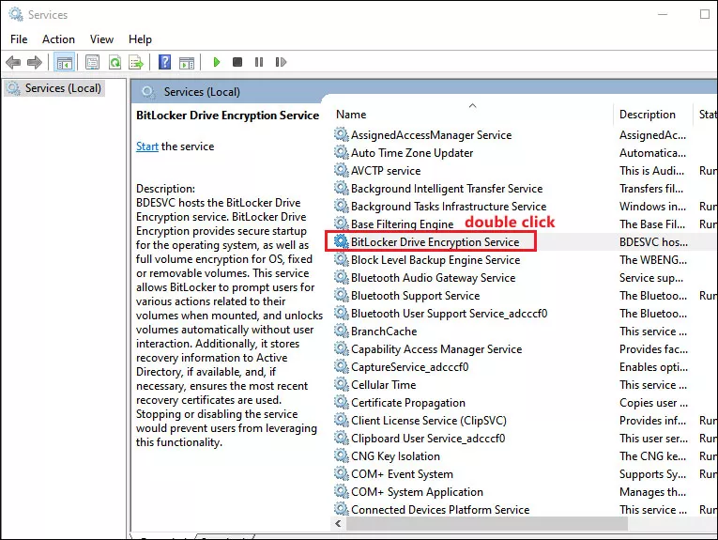This screenshot has width=718, height=540.
Task: Select Bluetooth Audio Gateway Service name
Action: 434,278
